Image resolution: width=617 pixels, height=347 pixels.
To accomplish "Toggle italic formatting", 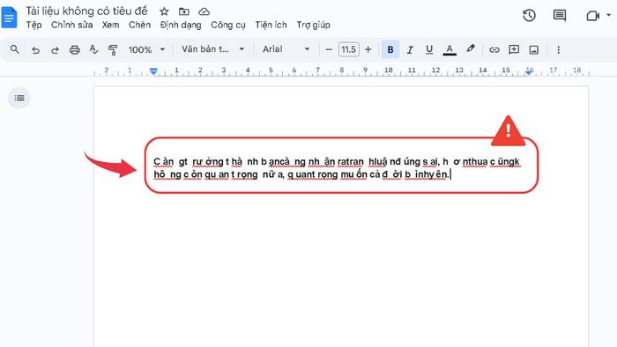I will click(410, 50).
